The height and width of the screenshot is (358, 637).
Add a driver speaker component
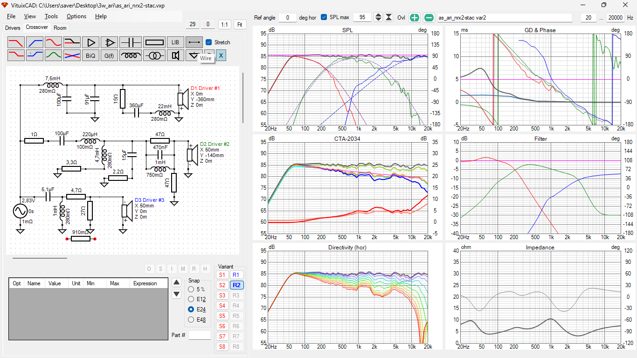tap(175, 55)
